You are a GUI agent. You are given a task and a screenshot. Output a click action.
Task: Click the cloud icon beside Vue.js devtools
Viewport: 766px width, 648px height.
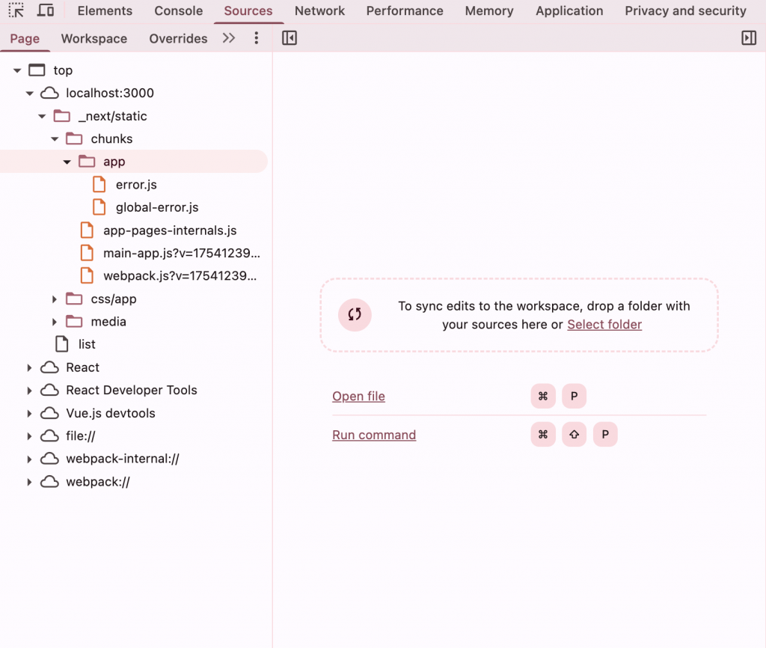point(49,413)
